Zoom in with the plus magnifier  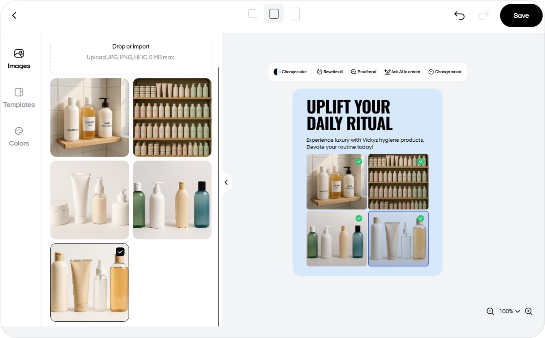528,311
